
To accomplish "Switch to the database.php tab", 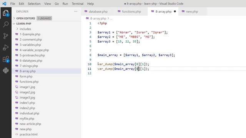I will (98, 11).
